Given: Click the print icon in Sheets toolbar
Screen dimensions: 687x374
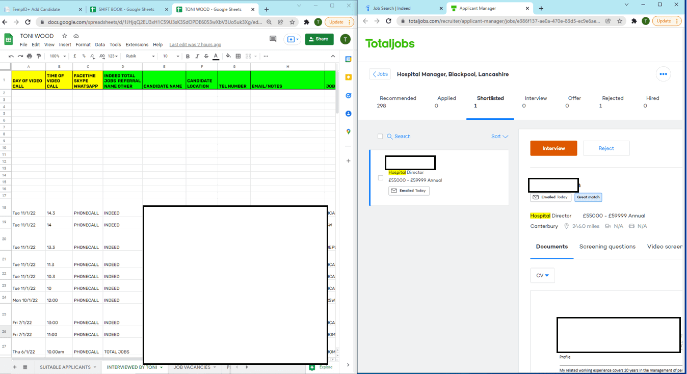Looking at the screenshot, I should tap(30, 56).
